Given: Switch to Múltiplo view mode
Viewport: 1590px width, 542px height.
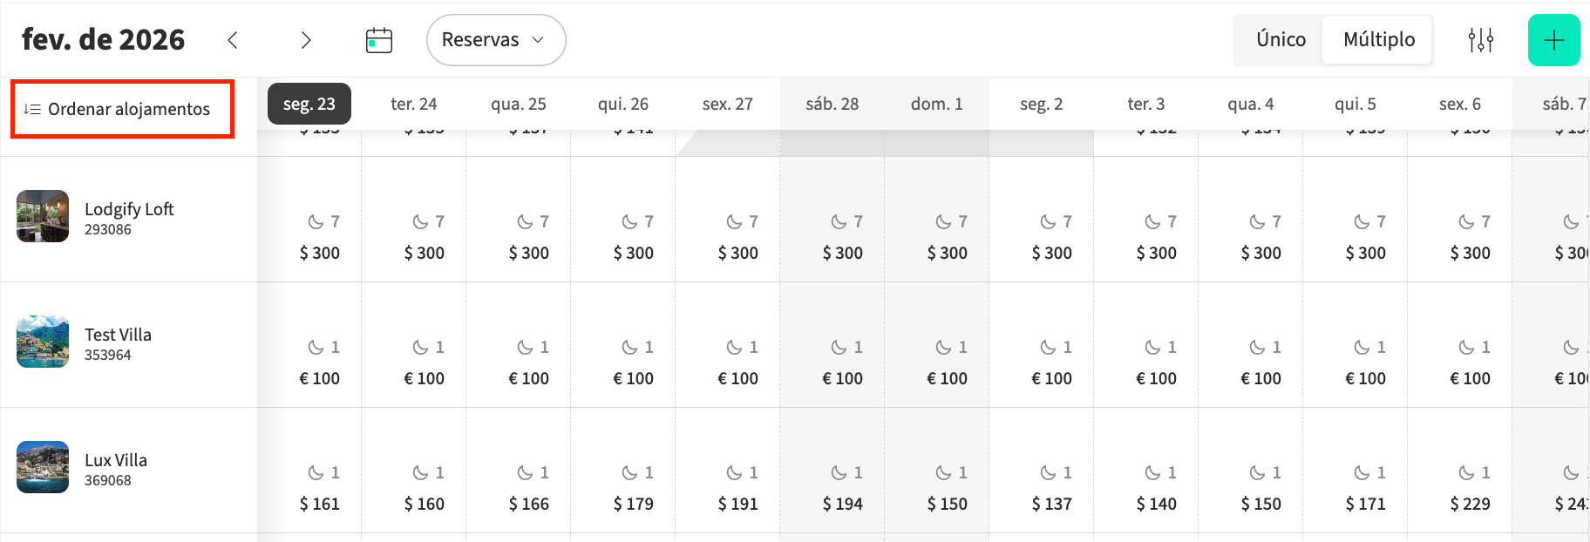Looking at the screenshot, I should click(1378, 40).
